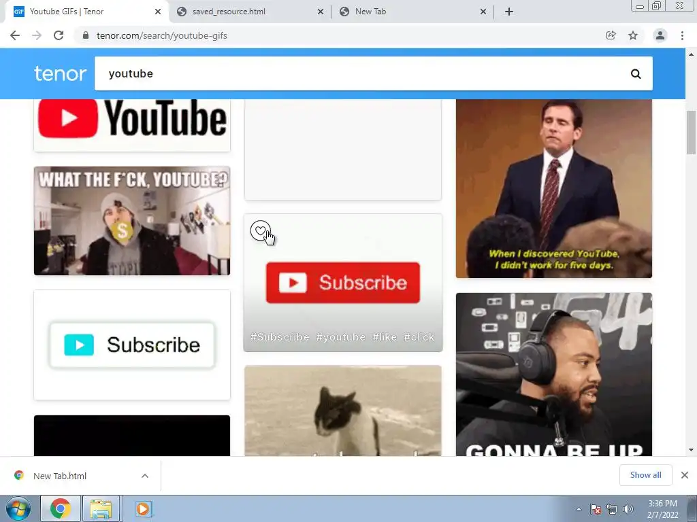
Task: Share this page using share icon
Action: pyautogui.click(x=611, y=35)
